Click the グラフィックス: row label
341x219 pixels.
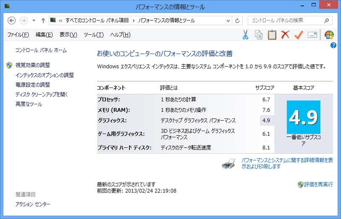[112, 120]
